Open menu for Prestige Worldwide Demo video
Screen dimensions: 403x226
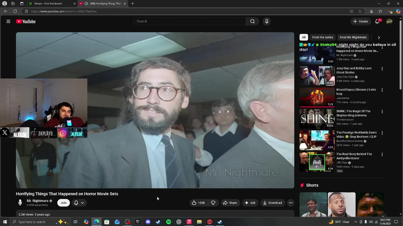coord(382,133)
